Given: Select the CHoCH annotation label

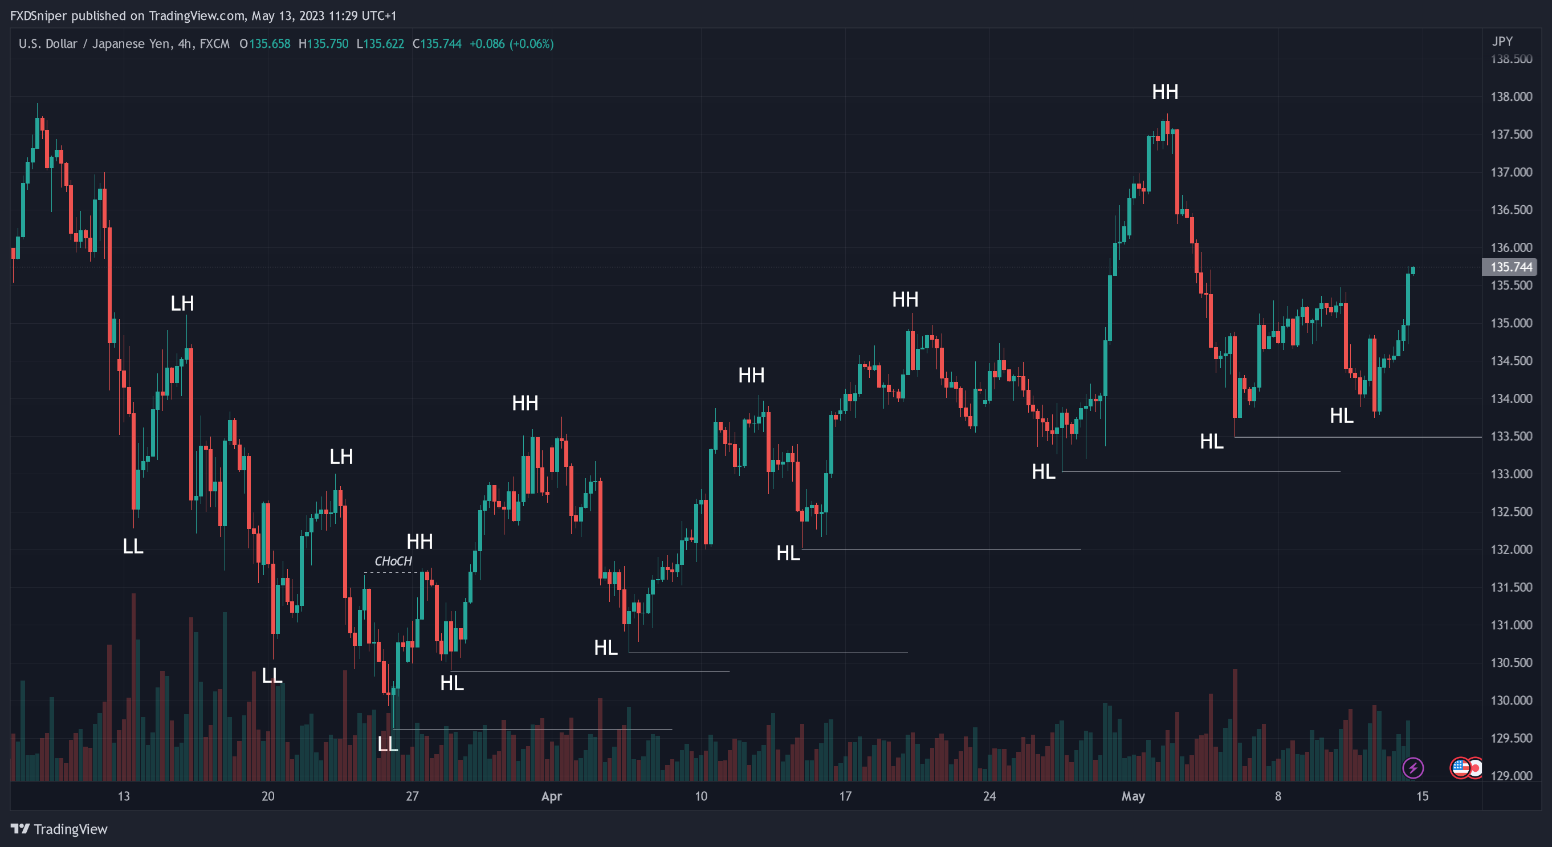Looking at the screenshot, I should tap(393, 561).
